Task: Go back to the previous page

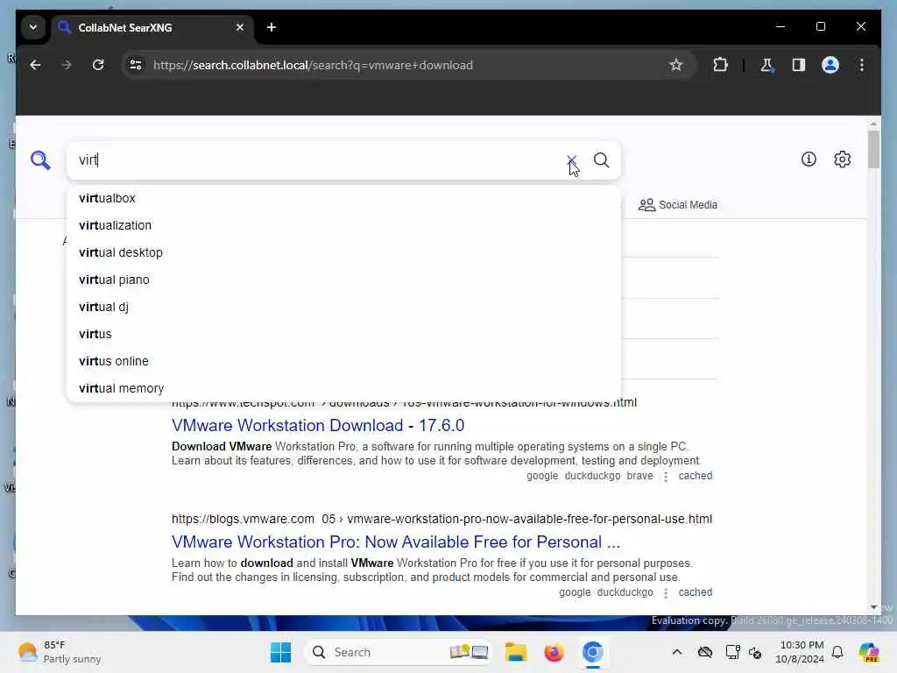Action: 35,65
